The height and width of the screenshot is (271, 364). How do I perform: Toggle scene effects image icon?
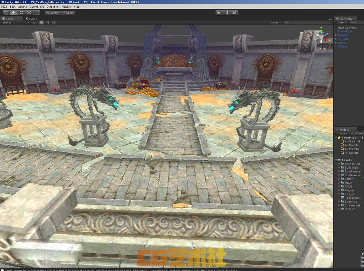[54, 23]
